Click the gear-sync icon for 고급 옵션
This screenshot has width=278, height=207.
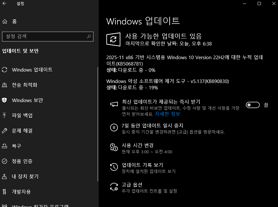click(114, 187)
